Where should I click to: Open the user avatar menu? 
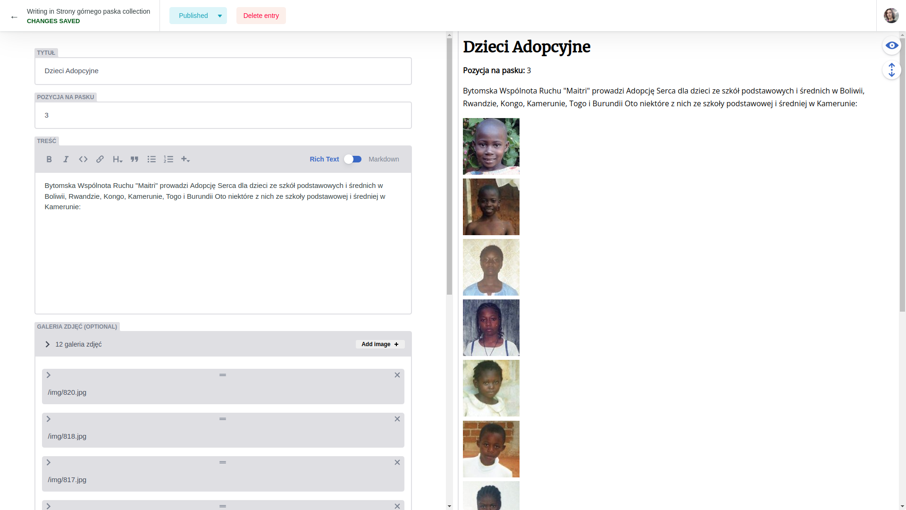pyautogui.click(x=891, y=16)
